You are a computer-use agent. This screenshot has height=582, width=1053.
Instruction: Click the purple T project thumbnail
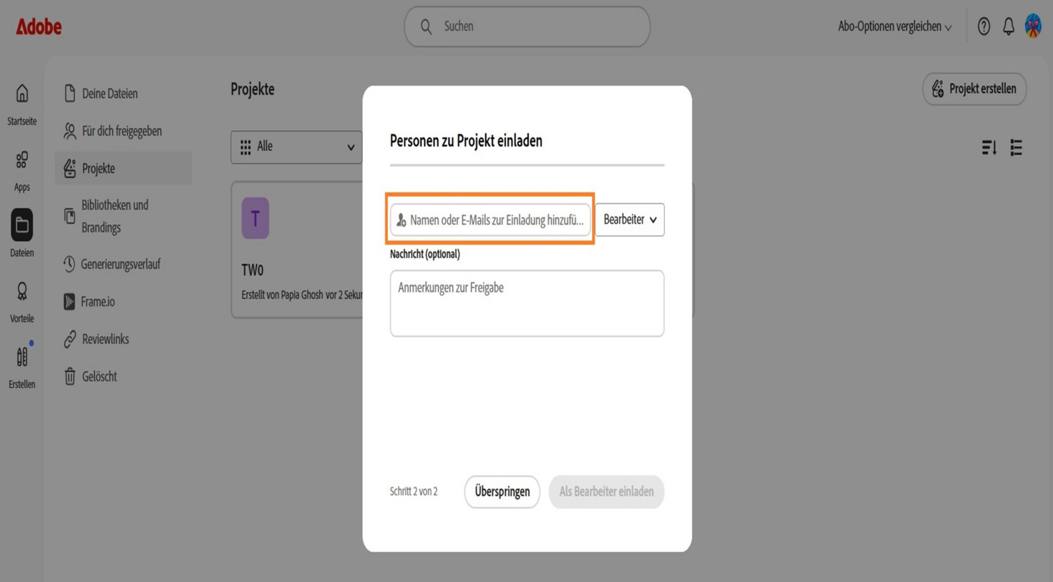[x=255, y=218]
